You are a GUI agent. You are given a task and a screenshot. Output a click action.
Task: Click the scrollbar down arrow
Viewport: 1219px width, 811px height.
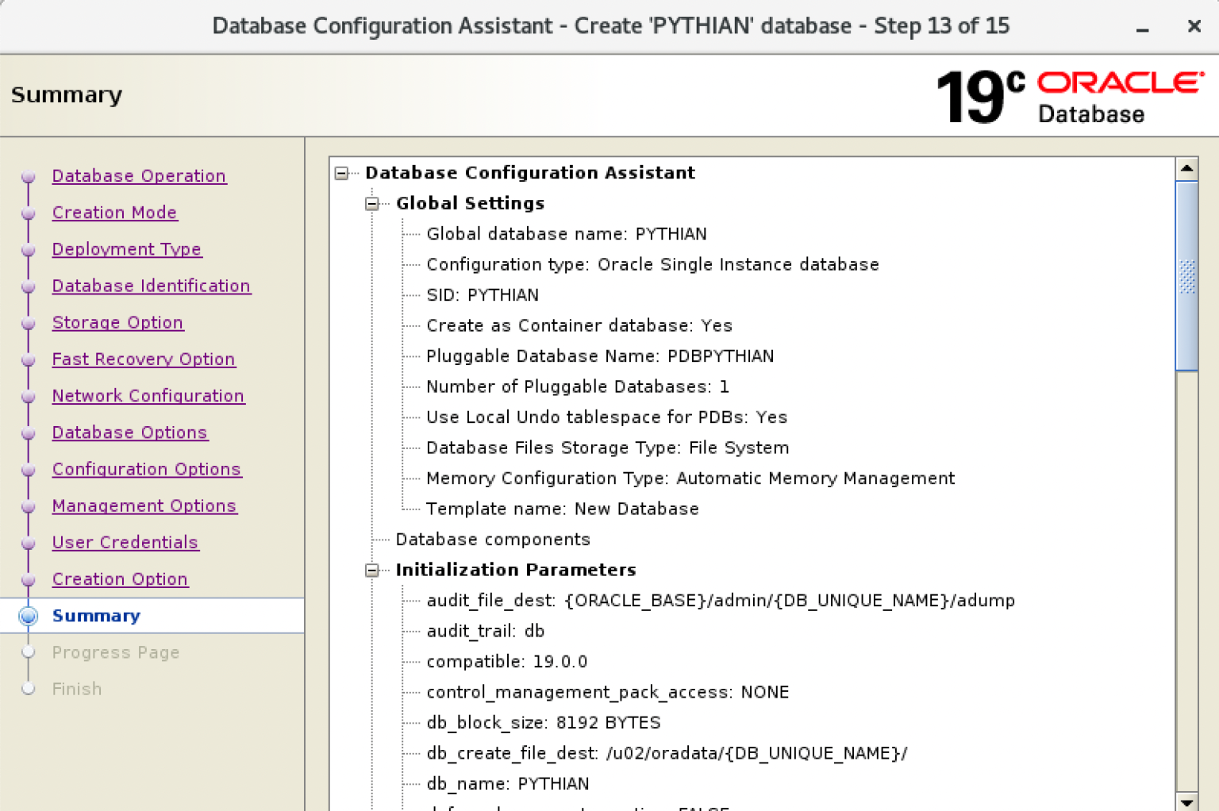coord(1186,801)
